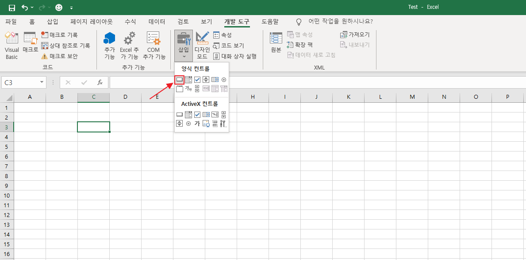Select the ActiveX Option Button icon
This screenshot has height=260, width=526.
click(x=188, y=123)
